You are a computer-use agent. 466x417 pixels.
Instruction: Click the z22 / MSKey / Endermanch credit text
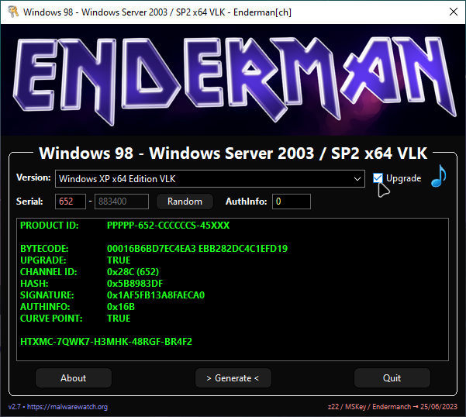tap(392, 407)
